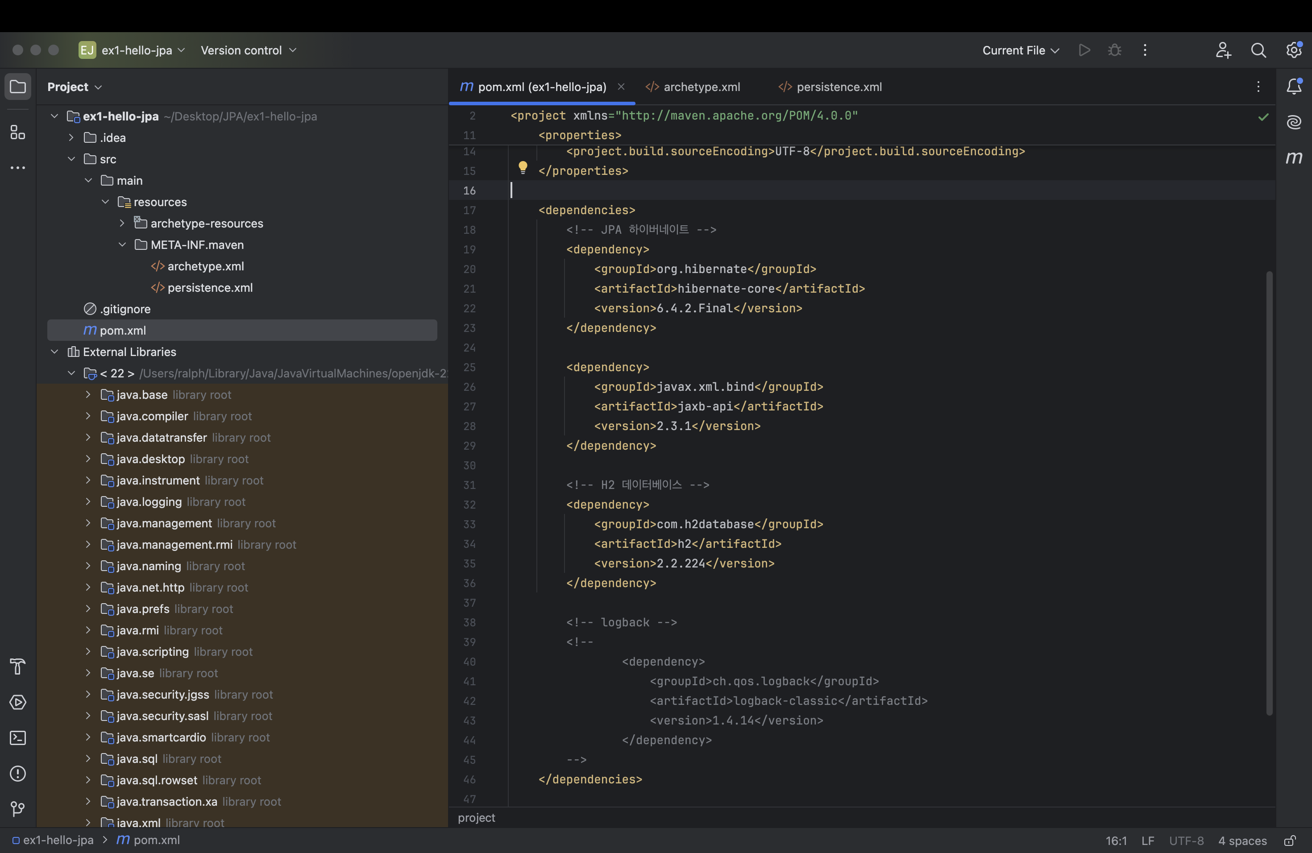This screenshot has height=853, width=1312.
Task: Open IDE settings gear icon
Action: [x=1294, y=50]
